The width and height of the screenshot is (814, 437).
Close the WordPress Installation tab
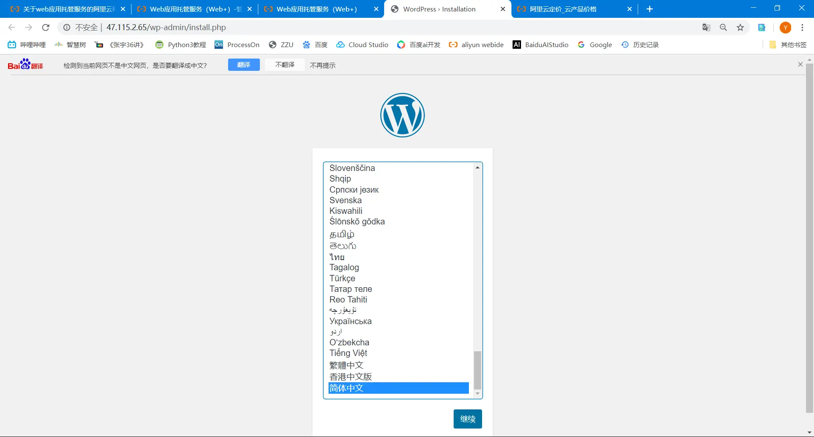point(503,9)
